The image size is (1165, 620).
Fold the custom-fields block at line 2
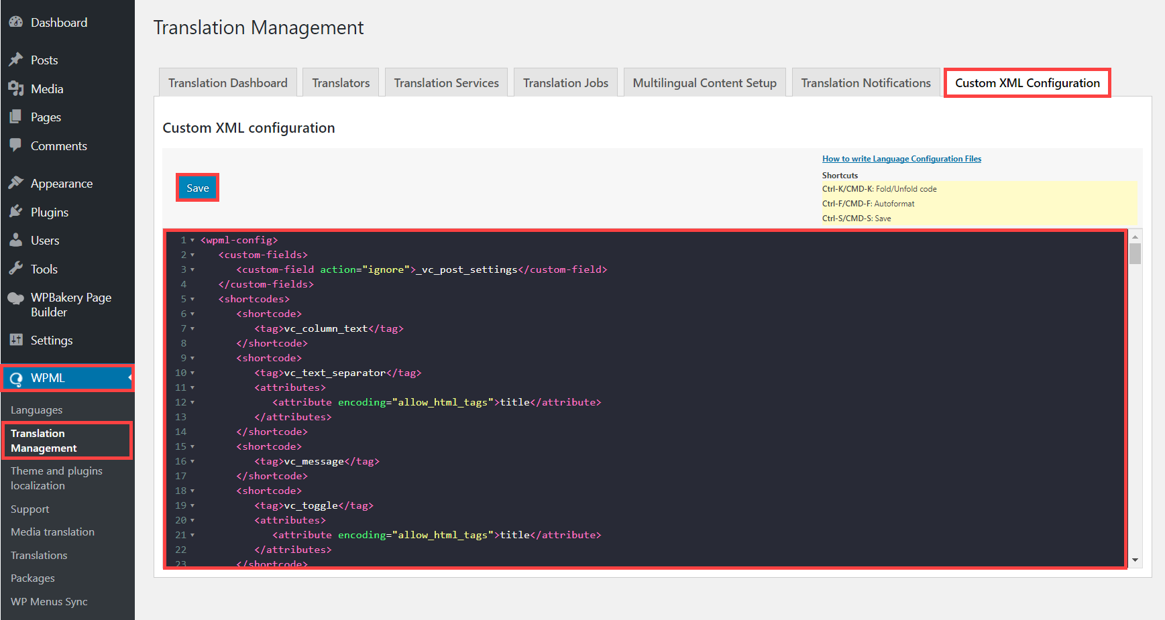click(x=192, y=255)
